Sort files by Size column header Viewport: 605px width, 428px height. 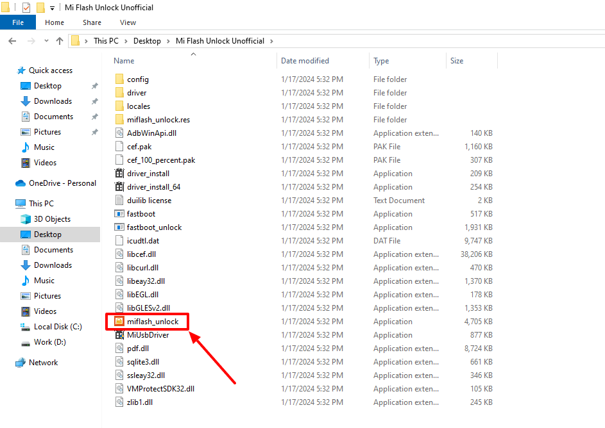456,61
